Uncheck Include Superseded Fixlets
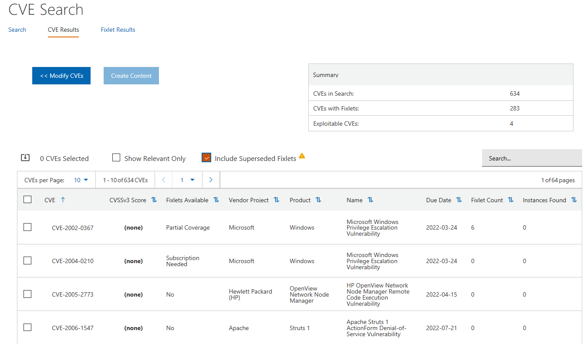The height and width of the screenshot is (344, 587). tap(206, 157)
